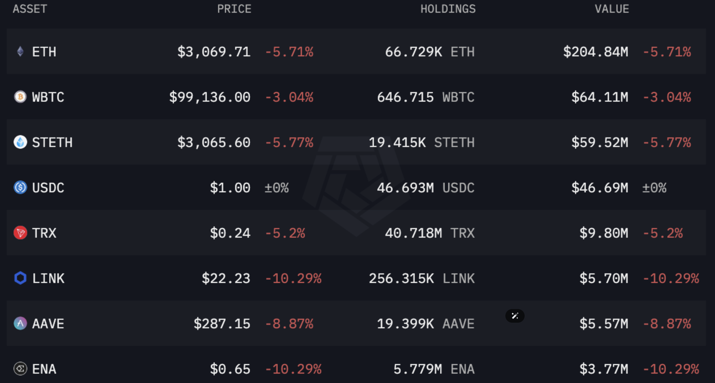Open the ETH asset name link
Viewport: 715px width, 383px height.
coord(44,52)
